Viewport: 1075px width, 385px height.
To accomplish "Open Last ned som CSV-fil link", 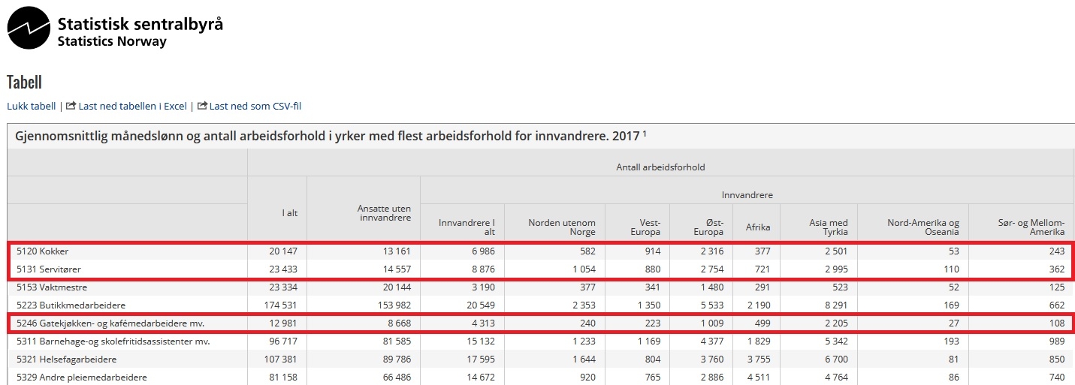I will pyautogui.click(x=255, y=107).
